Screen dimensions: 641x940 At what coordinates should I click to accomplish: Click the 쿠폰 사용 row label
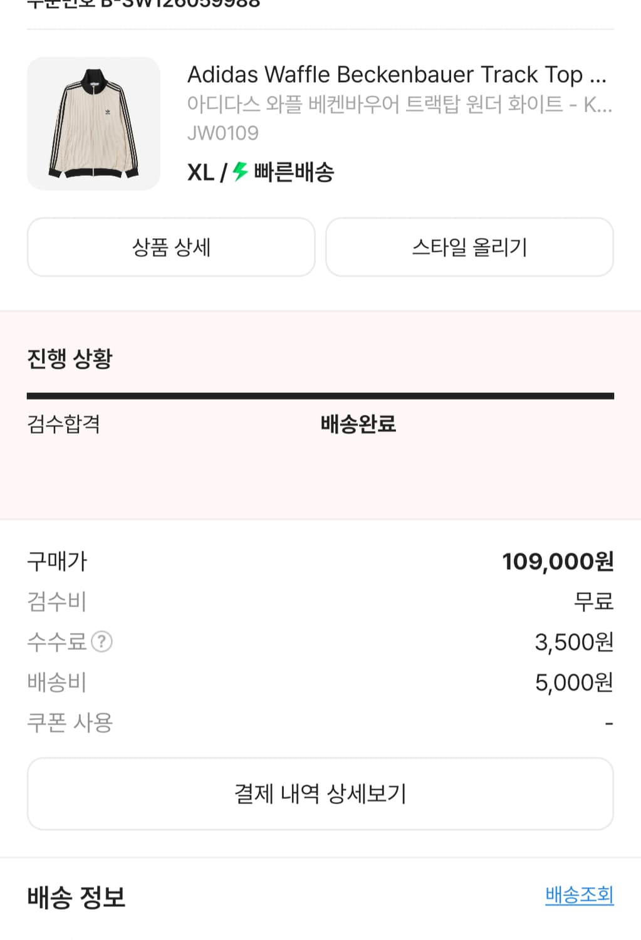[70, 723]
